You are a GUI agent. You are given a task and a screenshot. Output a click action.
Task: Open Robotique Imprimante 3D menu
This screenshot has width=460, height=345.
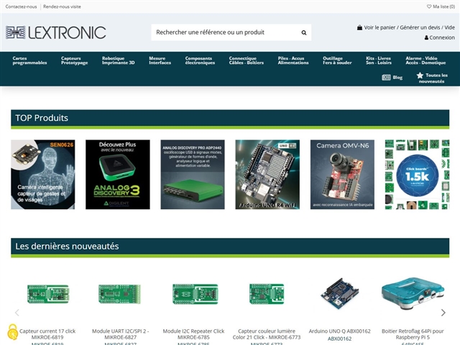tap(118, 60)
